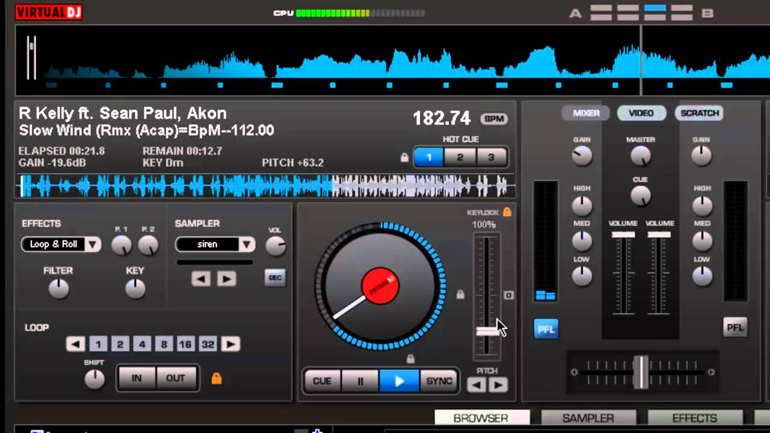Open the siren sampler dropdown
This screenshot has height=433, width=770.
pyautogui.click(x=247, y=244)
